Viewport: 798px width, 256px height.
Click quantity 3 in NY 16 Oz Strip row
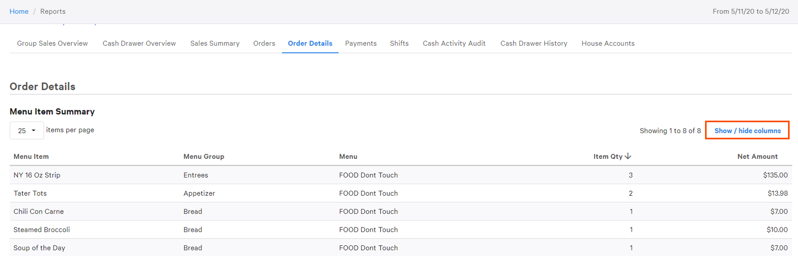pyautogui.click(x=631, y=175)
